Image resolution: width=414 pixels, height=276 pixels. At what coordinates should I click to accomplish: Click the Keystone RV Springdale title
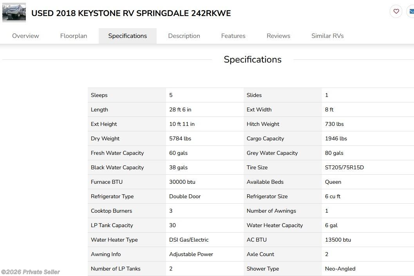click(131, 13)
